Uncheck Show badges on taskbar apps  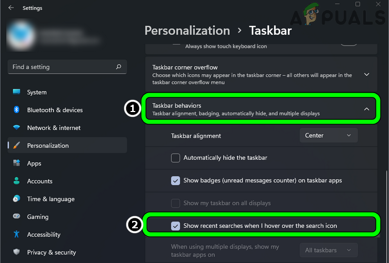(176, 180)
